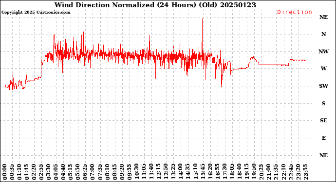
Task: Click the '17:30' time axis label
Action: point(224,172)
